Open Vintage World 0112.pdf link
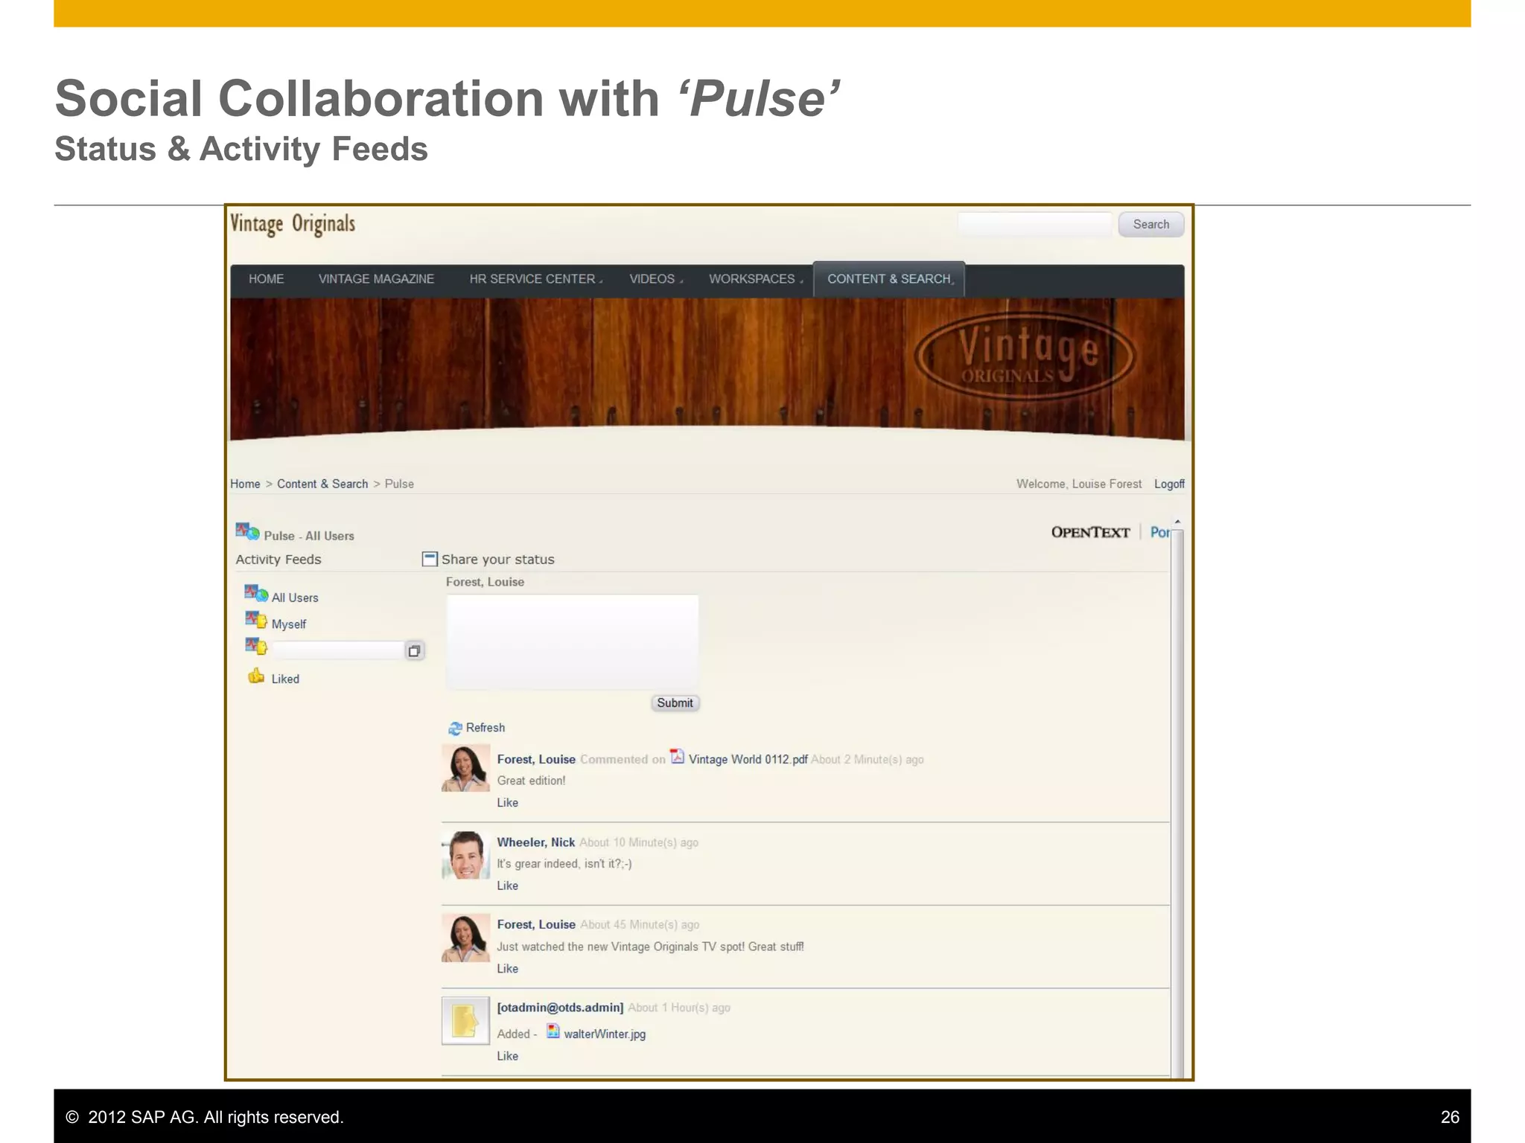1525x1143 pixels. (x=748, y=759)
